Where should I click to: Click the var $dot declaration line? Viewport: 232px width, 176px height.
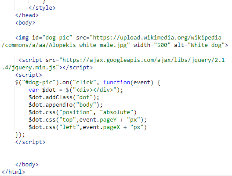pos(76,90)
